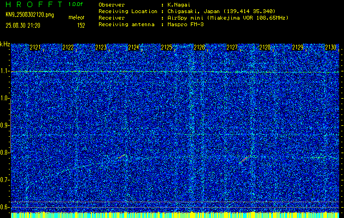Image resolution: width=344 pixels, height=218 pixels.
Task: Click the 2130 time marker
Action: coord(330,47)
